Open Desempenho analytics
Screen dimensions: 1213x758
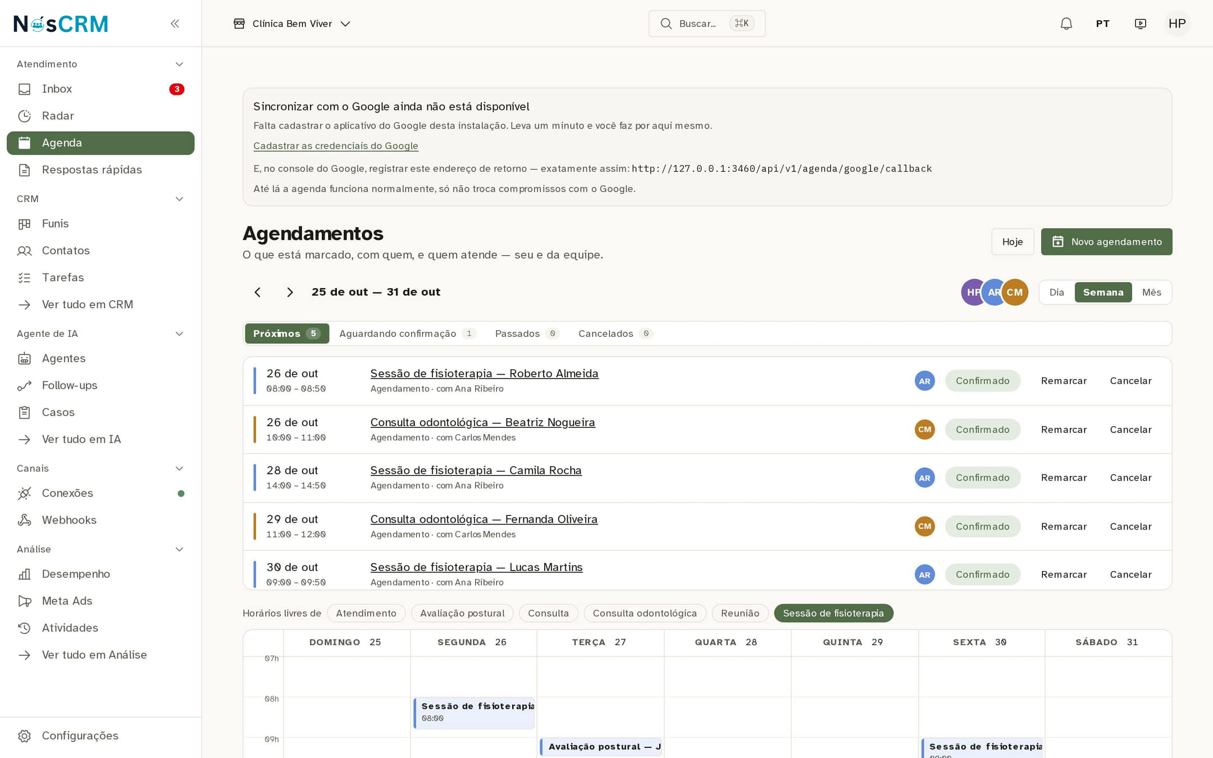pos(101,574)
